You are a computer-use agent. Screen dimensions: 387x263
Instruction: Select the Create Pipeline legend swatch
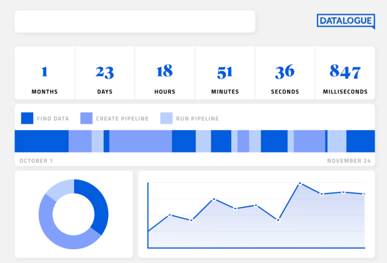point(87,118)
